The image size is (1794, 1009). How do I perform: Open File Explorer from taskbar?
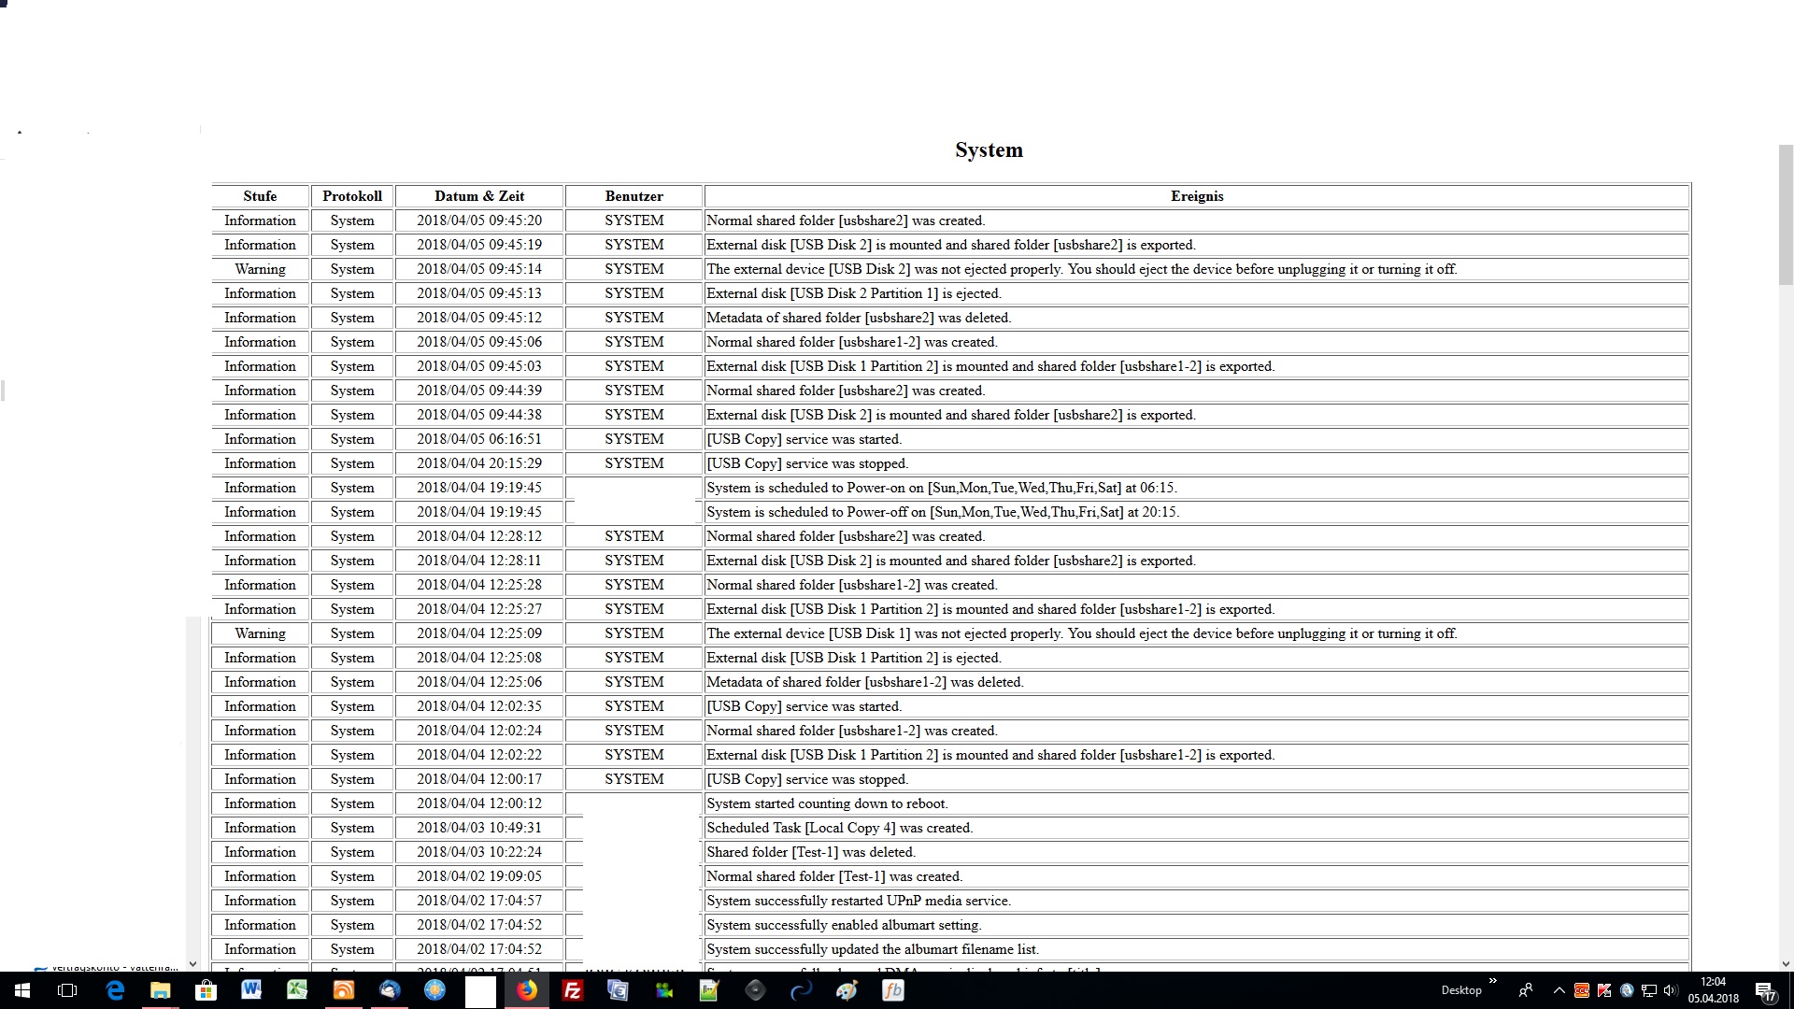click(161, 990)
